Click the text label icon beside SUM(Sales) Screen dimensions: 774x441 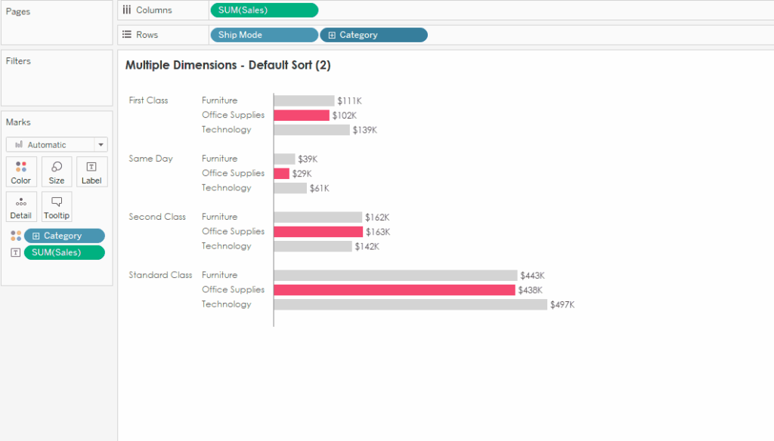[x=16, y=252]
